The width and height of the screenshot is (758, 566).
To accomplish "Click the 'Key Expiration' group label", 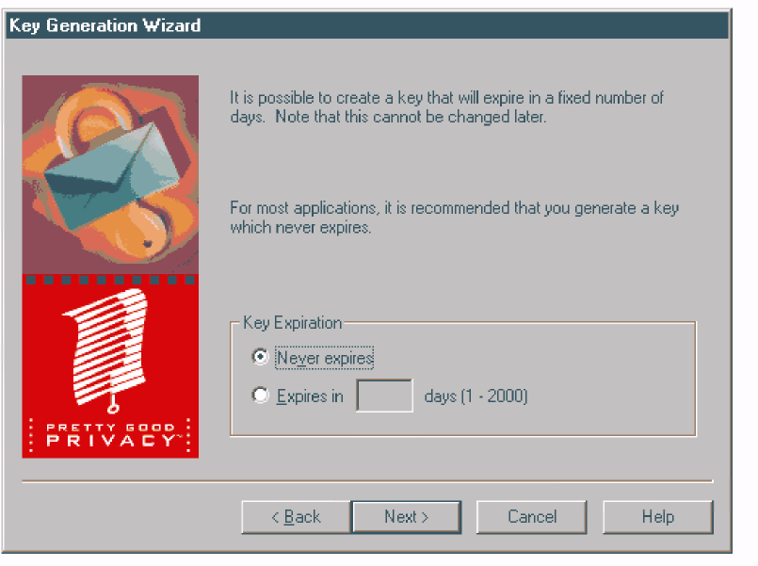I will coord(293,322).
